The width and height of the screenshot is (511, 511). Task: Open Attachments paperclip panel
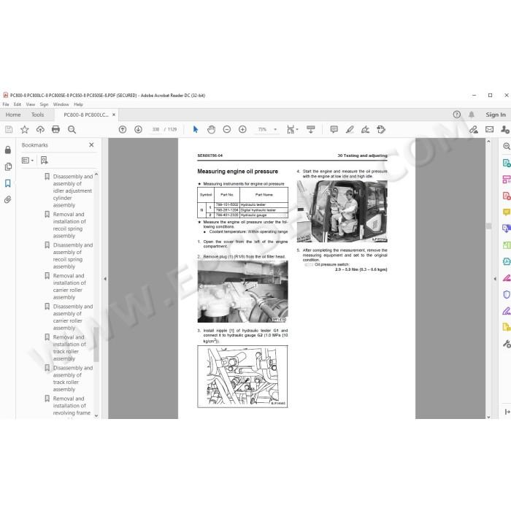tap(8, 199)
